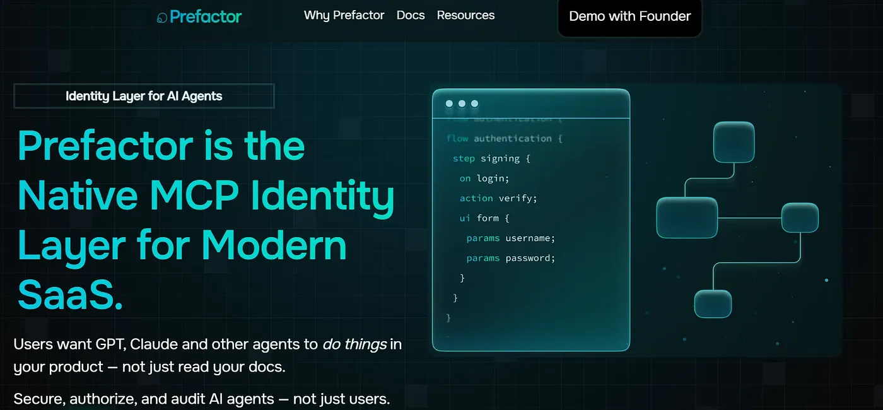Click the code line "params username;"

[x=511, y=238]
